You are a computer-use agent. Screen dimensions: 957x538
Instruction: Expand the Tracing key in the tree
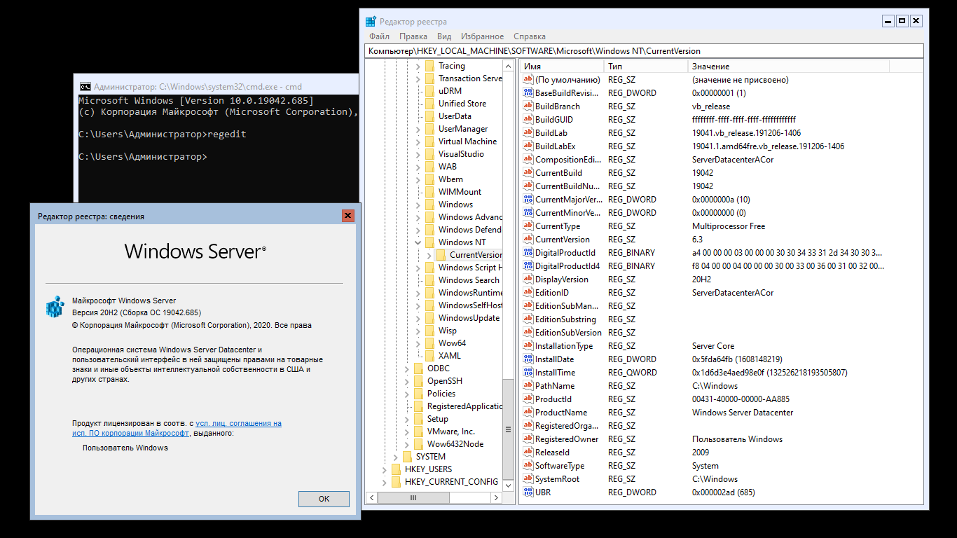point(418,66)
